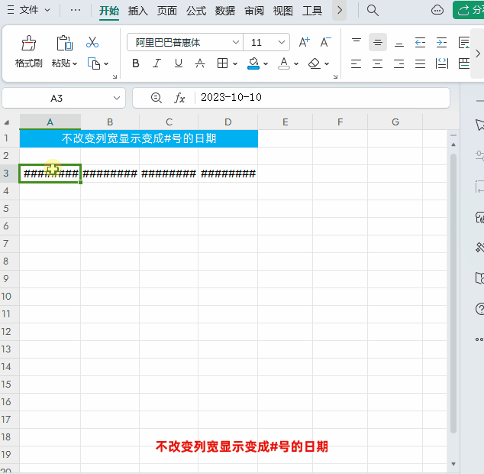The height and width of the screenshot is (474, 484).
Task: Click the Copy icon
Action: pyautogui.click(x=94, y=63)
